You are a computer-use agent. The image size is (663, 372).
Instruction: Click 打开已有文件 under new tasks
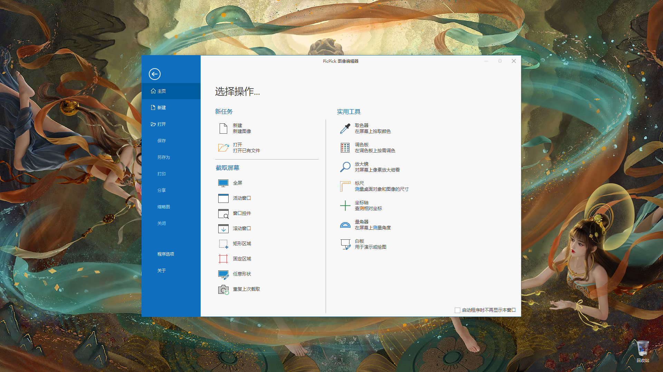246,151
